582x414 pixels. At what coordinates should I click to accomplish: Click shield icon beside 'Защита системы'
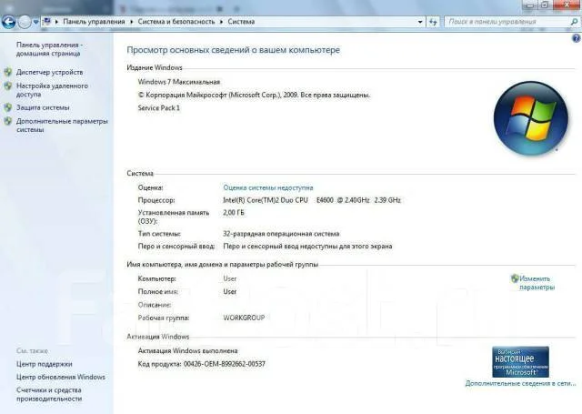[x=8, y=107]
